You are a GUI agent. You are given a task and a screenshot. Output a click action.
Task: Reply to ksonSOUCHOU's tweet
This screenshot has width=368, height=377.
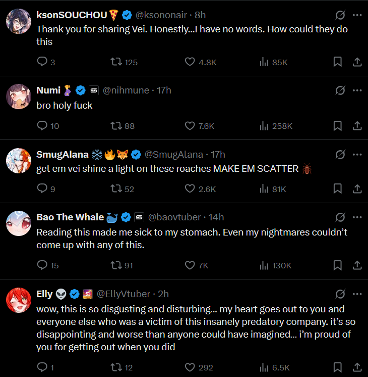pyautogui.click(x=42, y=62)
